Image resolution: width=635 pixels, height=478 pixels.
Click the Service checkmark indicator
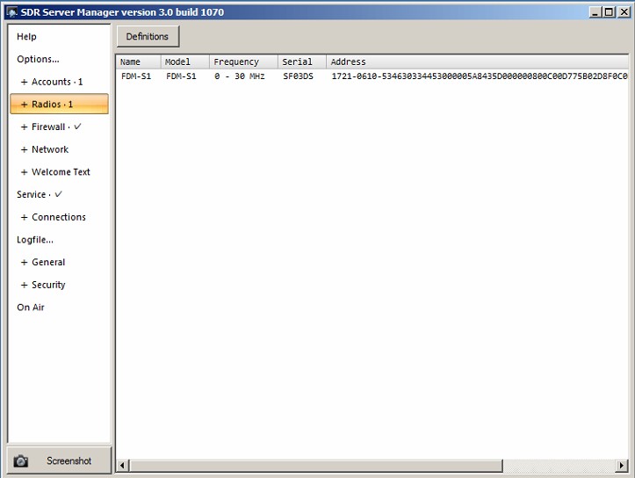[x=58, y=194]
